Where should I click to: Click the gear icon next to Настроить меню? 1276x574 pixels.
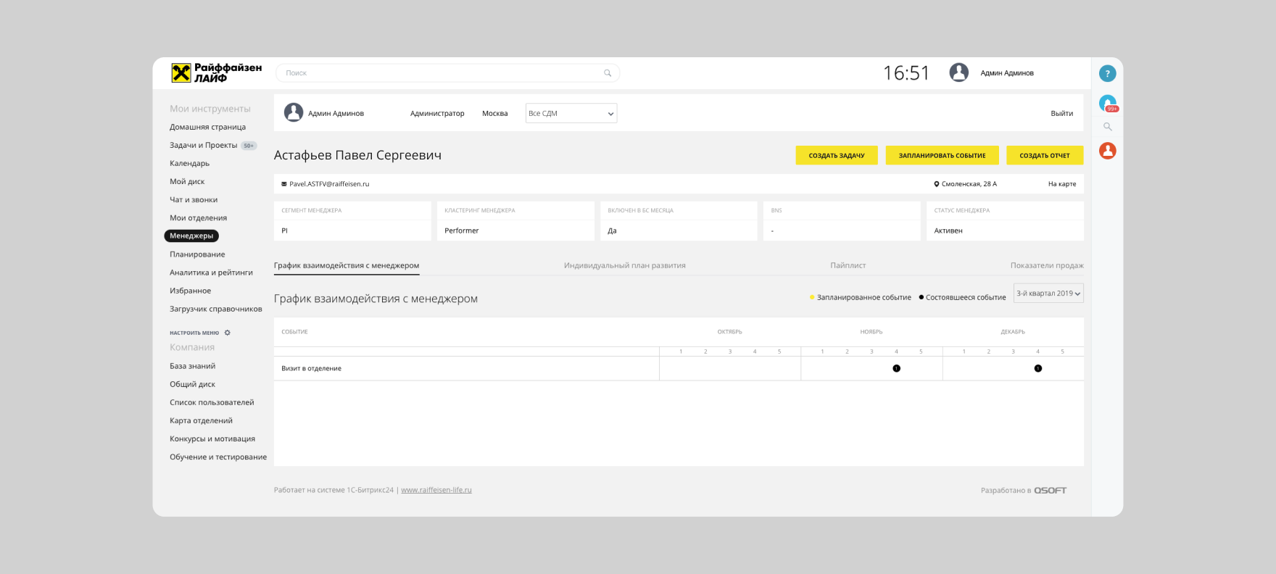(x=228, y=333)
